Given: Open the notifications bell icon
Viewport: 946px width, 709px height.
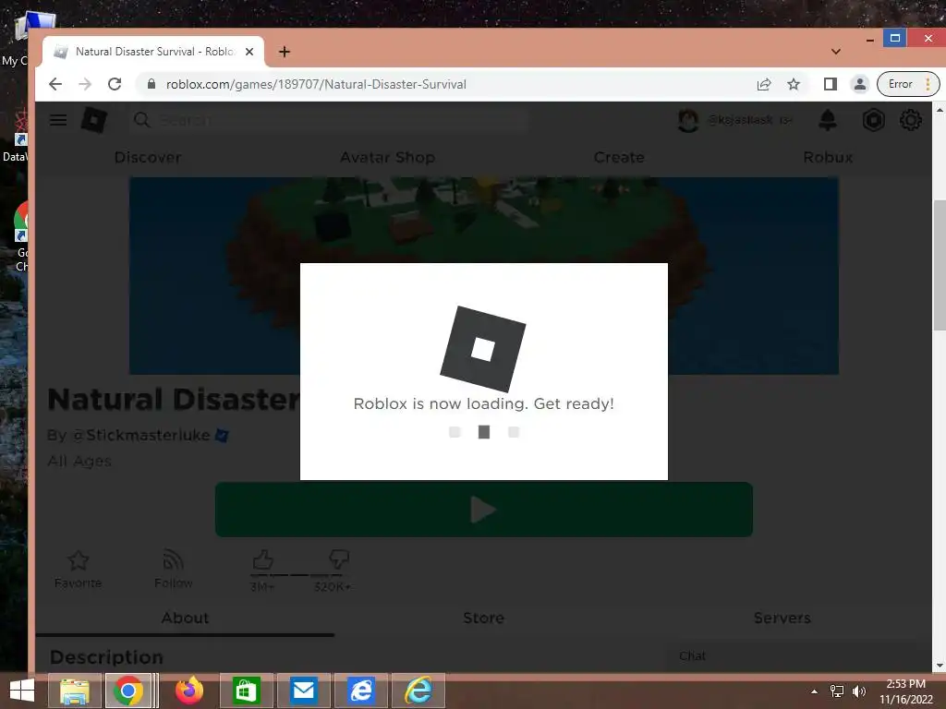Looking at the screenshot, I should point(828,120).
